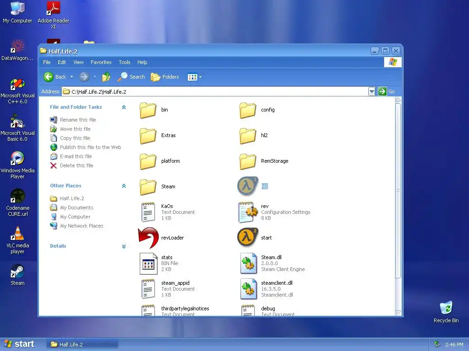Toggle the Folders pane button
The height and width of the screenshot is (351, 469).
click(165, 77)
